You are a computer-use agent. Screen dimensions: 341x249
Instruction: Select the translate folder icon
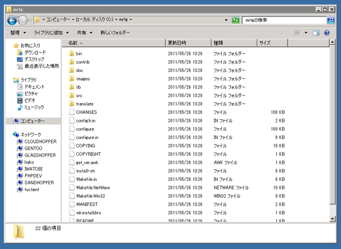coord(72,104)
